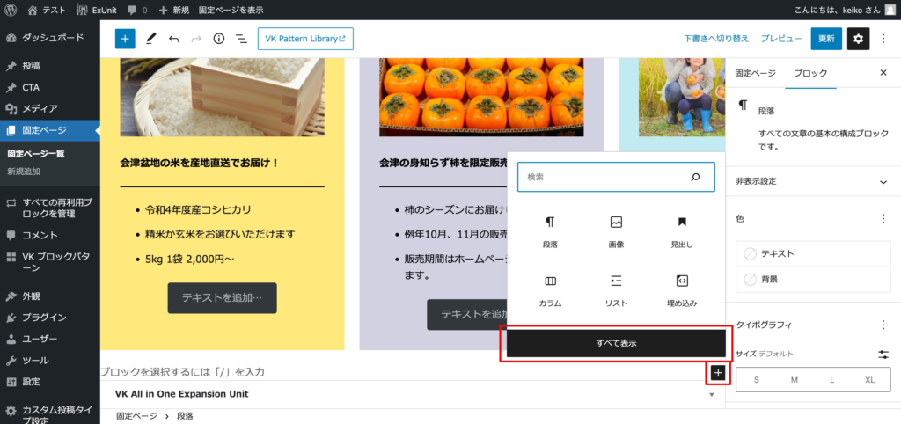Redo the change
901x424 pixels.
196,39
